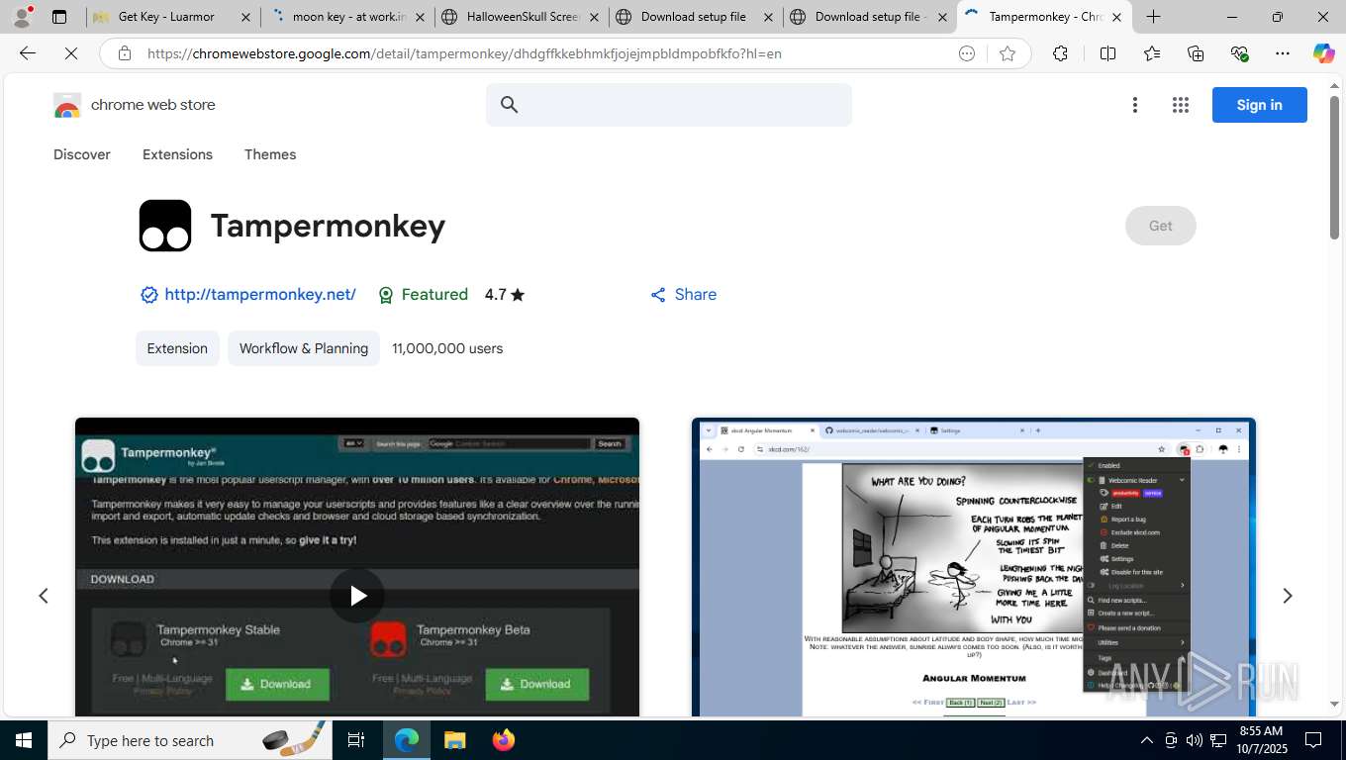
Task: Open Task View on taskbar
Action: [x=356, y=740]
